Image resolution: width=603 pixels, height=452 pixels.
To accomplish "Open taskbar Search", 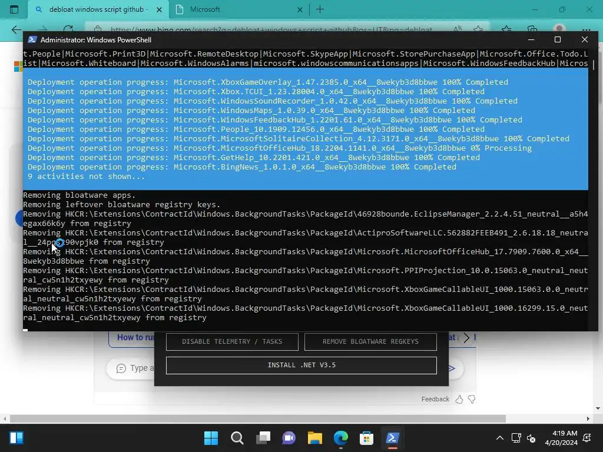I will coord(237,438).
